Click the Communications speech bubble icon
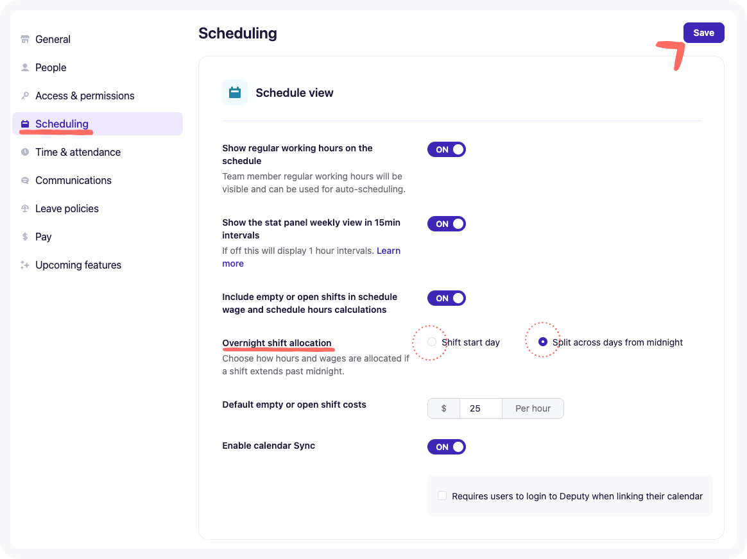 pyautogui.click(x=24, y=180)
